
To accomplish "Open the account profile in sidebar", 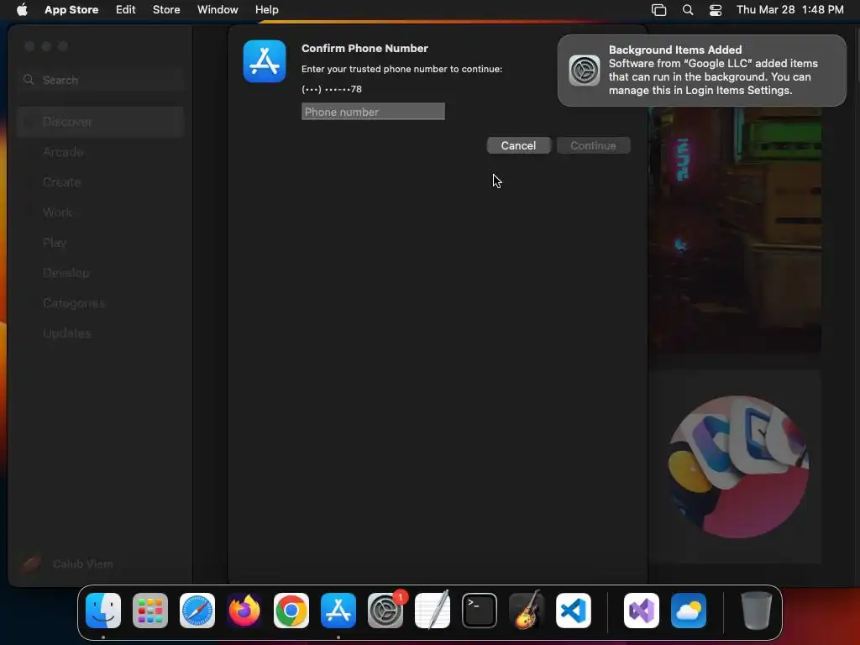I will pyautogui.click(x=67, y=564).
